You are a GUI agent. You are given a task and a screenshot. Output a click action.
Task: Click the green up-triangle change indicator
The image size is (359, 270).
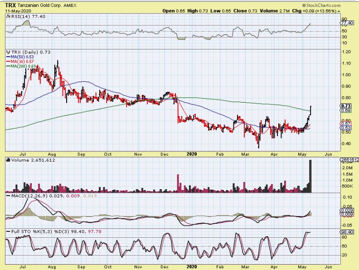[x=339, y=11]
